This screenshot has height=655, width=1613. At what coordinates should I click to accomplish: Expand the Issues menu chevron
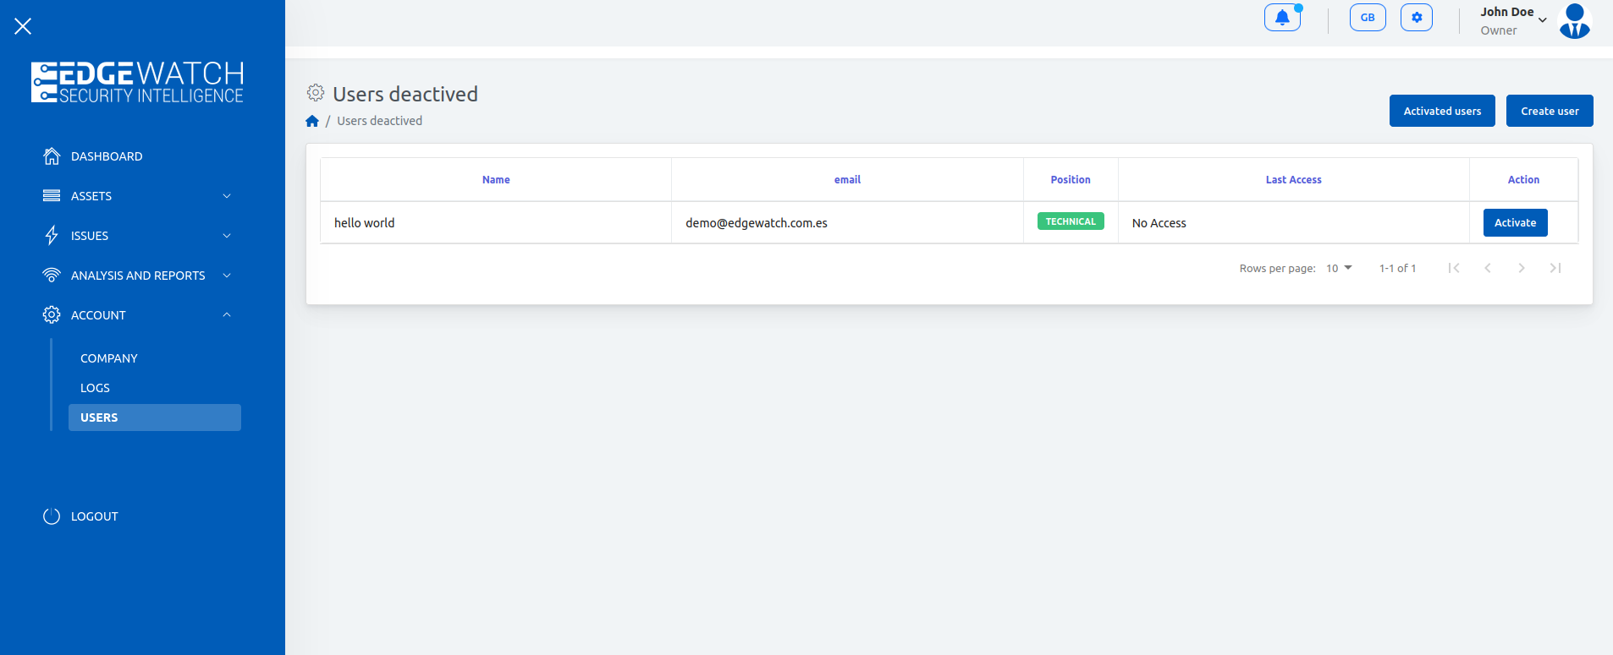(227, 236)
